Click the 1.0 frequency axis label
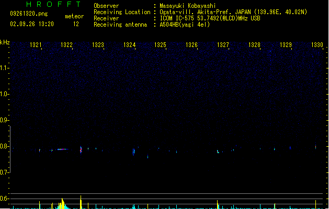The image size is (329, 209). [x=4, y=94]
